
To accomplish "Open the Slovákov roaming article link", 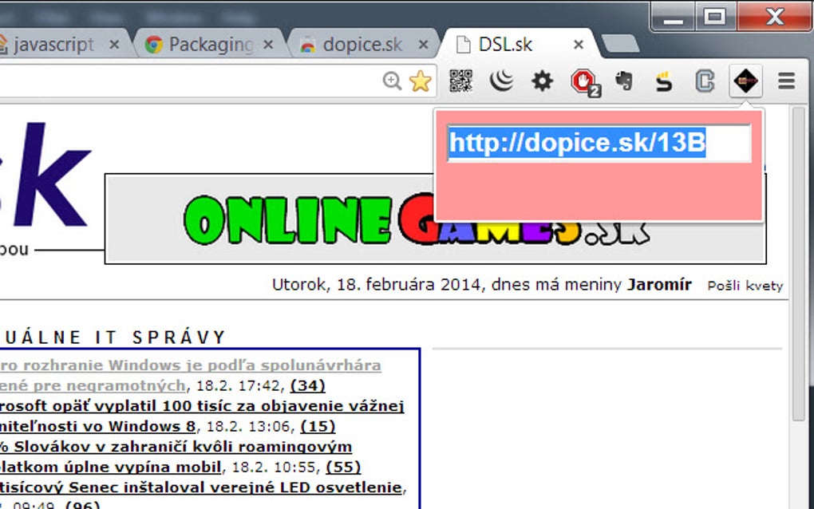I will [x=176, y=456].
